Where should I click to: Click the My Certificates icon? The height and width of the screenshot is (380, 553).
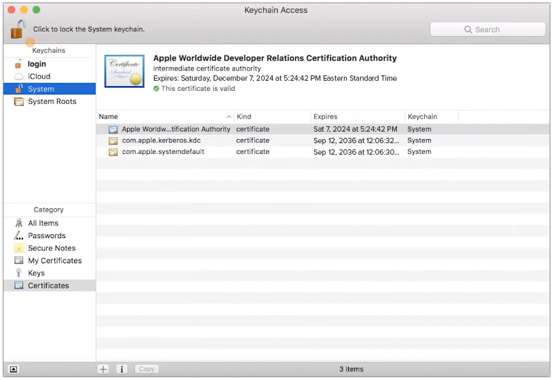(x=19, y=261)
